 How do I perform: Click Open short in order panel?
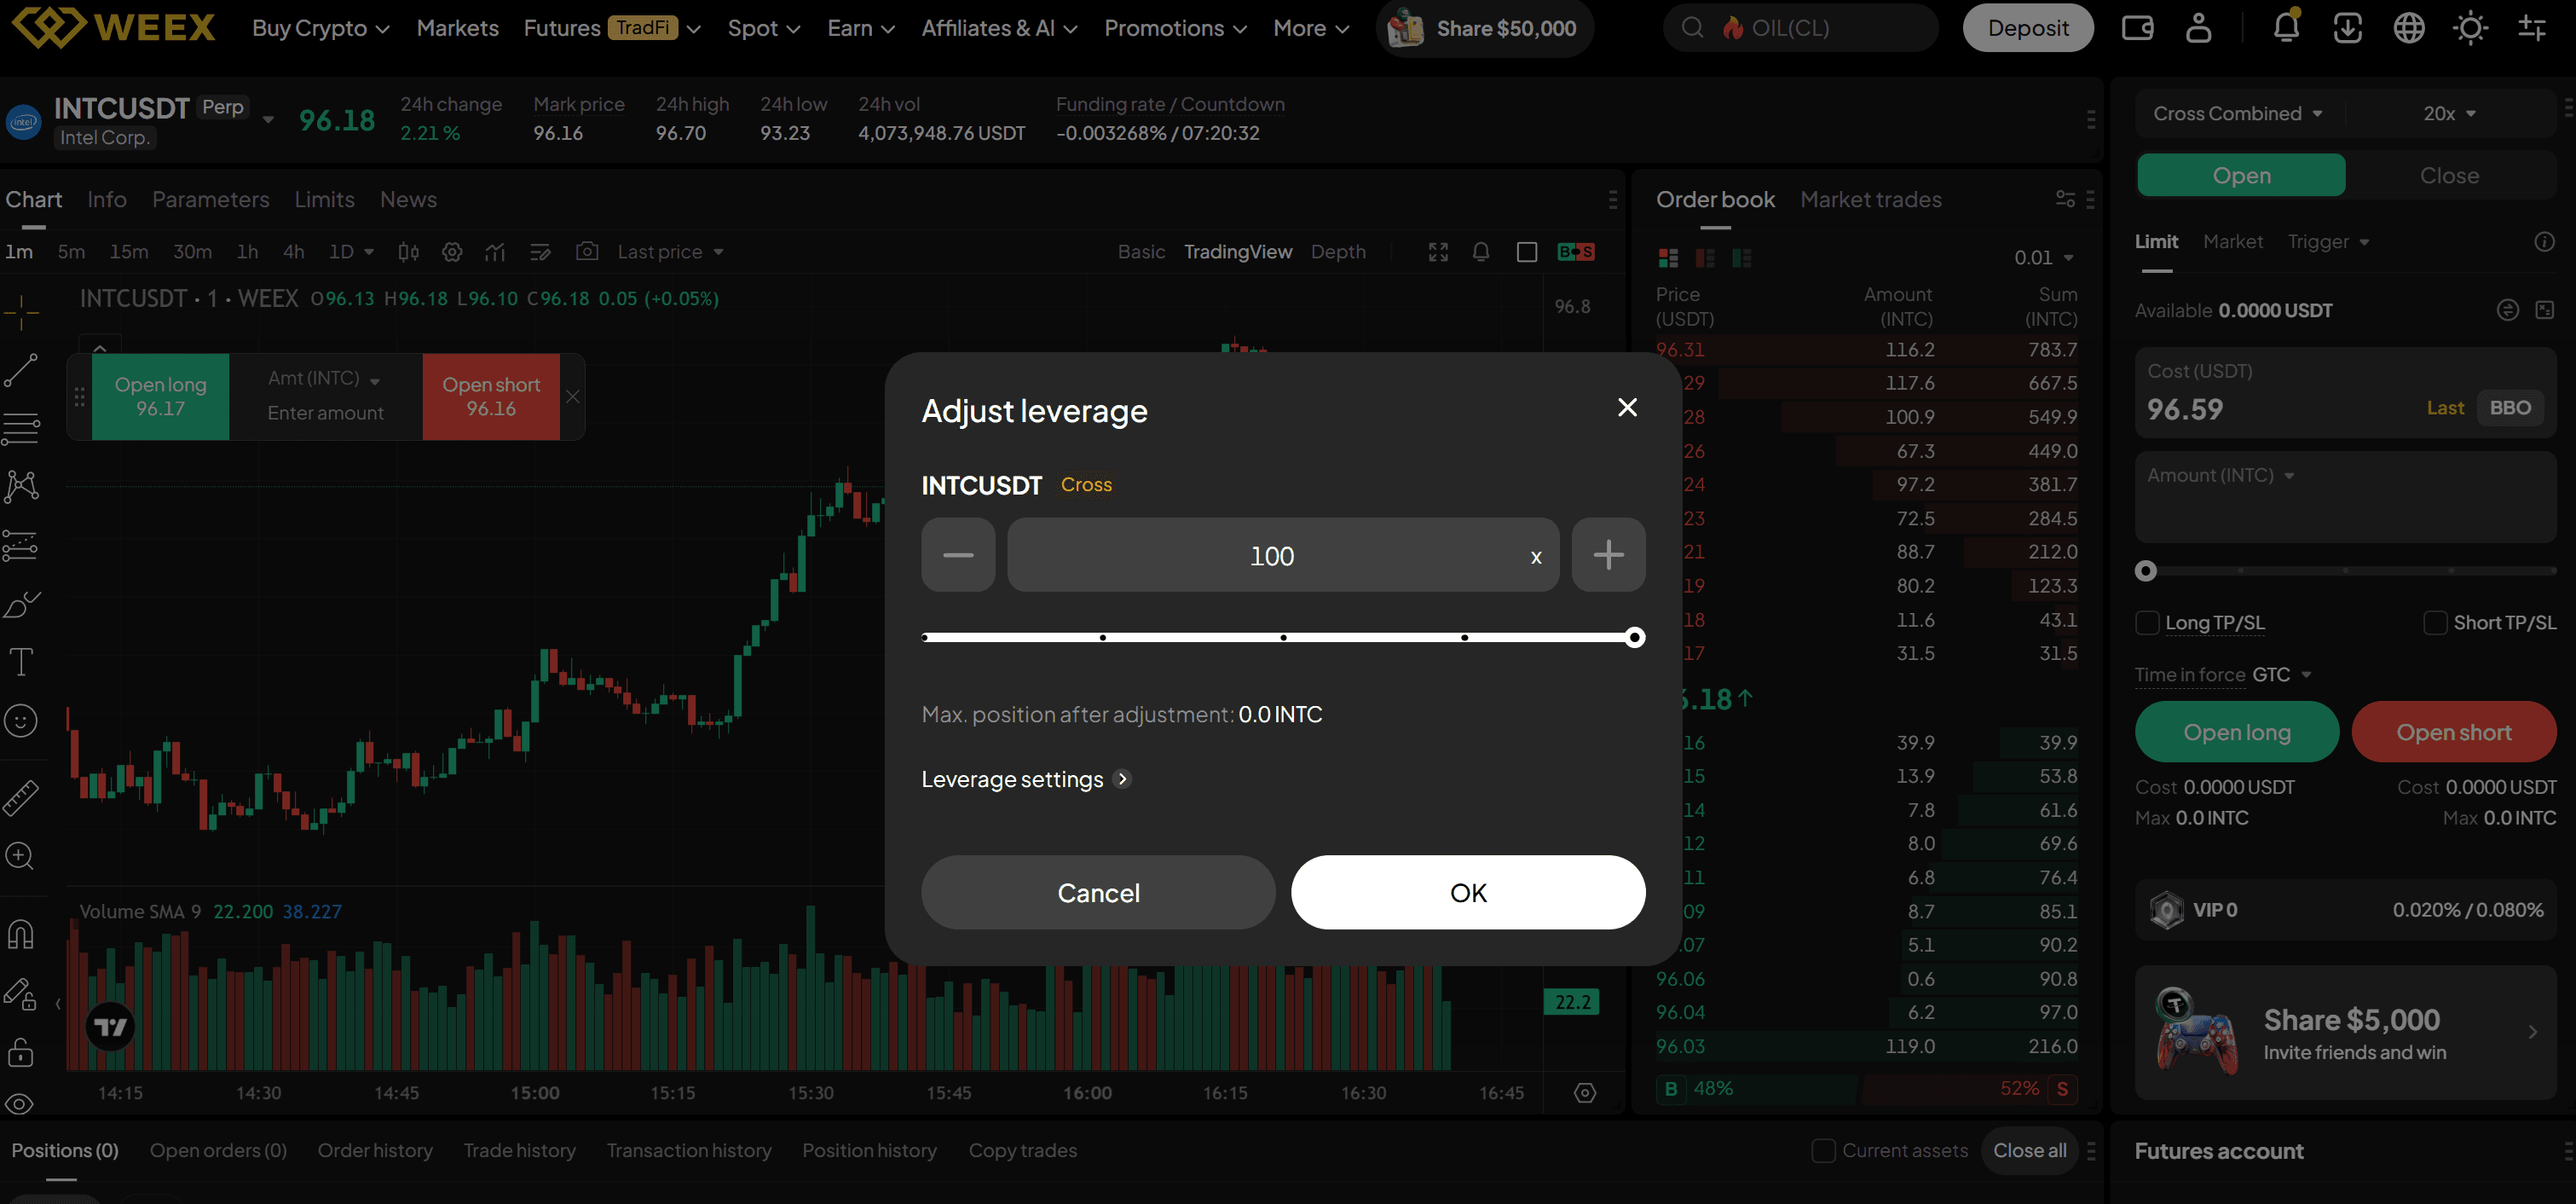[2453, 732]
